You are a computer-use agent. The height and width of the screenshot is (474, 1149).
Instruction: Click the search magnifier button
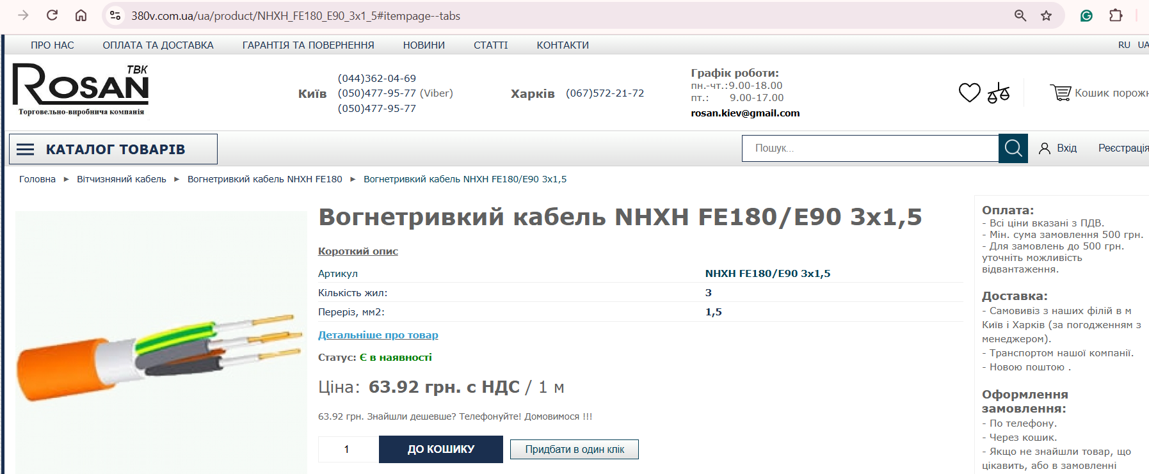click(1013, 148)
